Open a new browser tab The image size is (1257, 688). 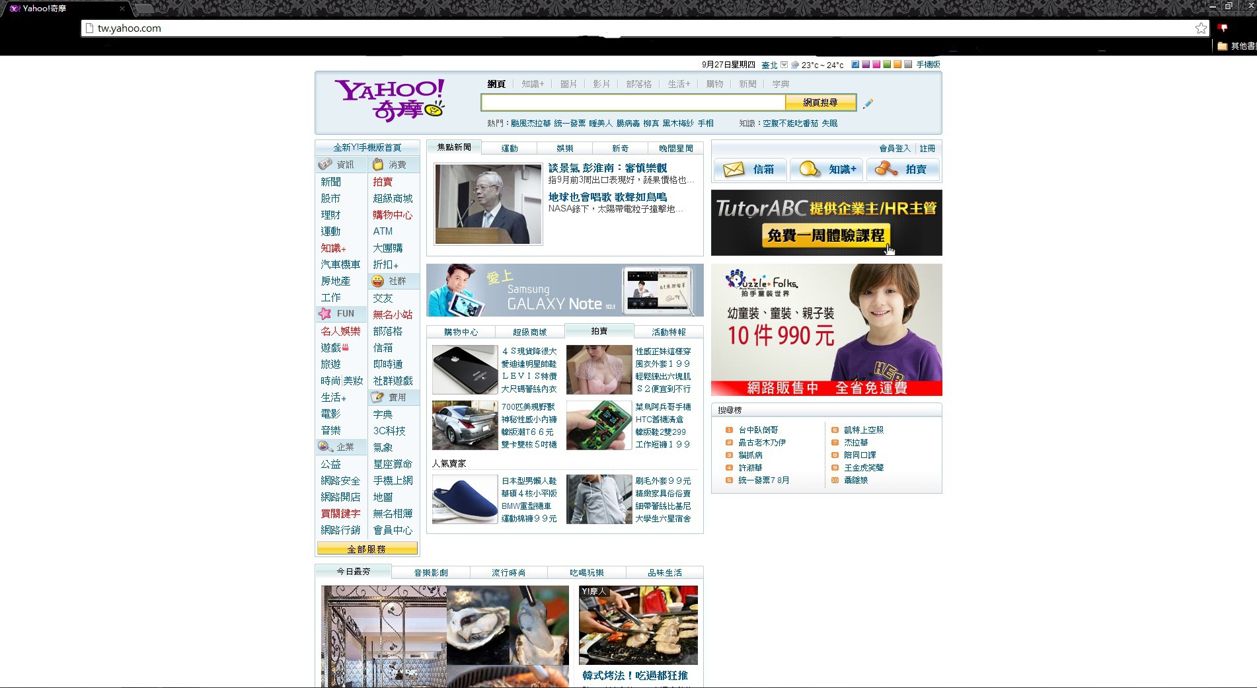[144, 9]
